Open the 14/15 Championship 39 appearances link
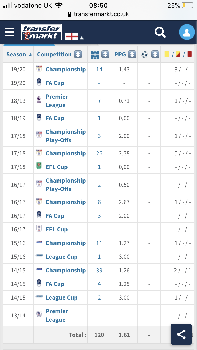197x350 pixels. pos(99,270)
